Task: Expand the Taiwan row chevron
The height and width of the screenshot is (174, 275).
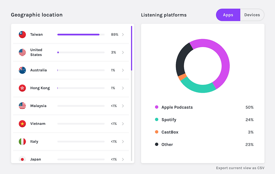Action: point(123,35)
